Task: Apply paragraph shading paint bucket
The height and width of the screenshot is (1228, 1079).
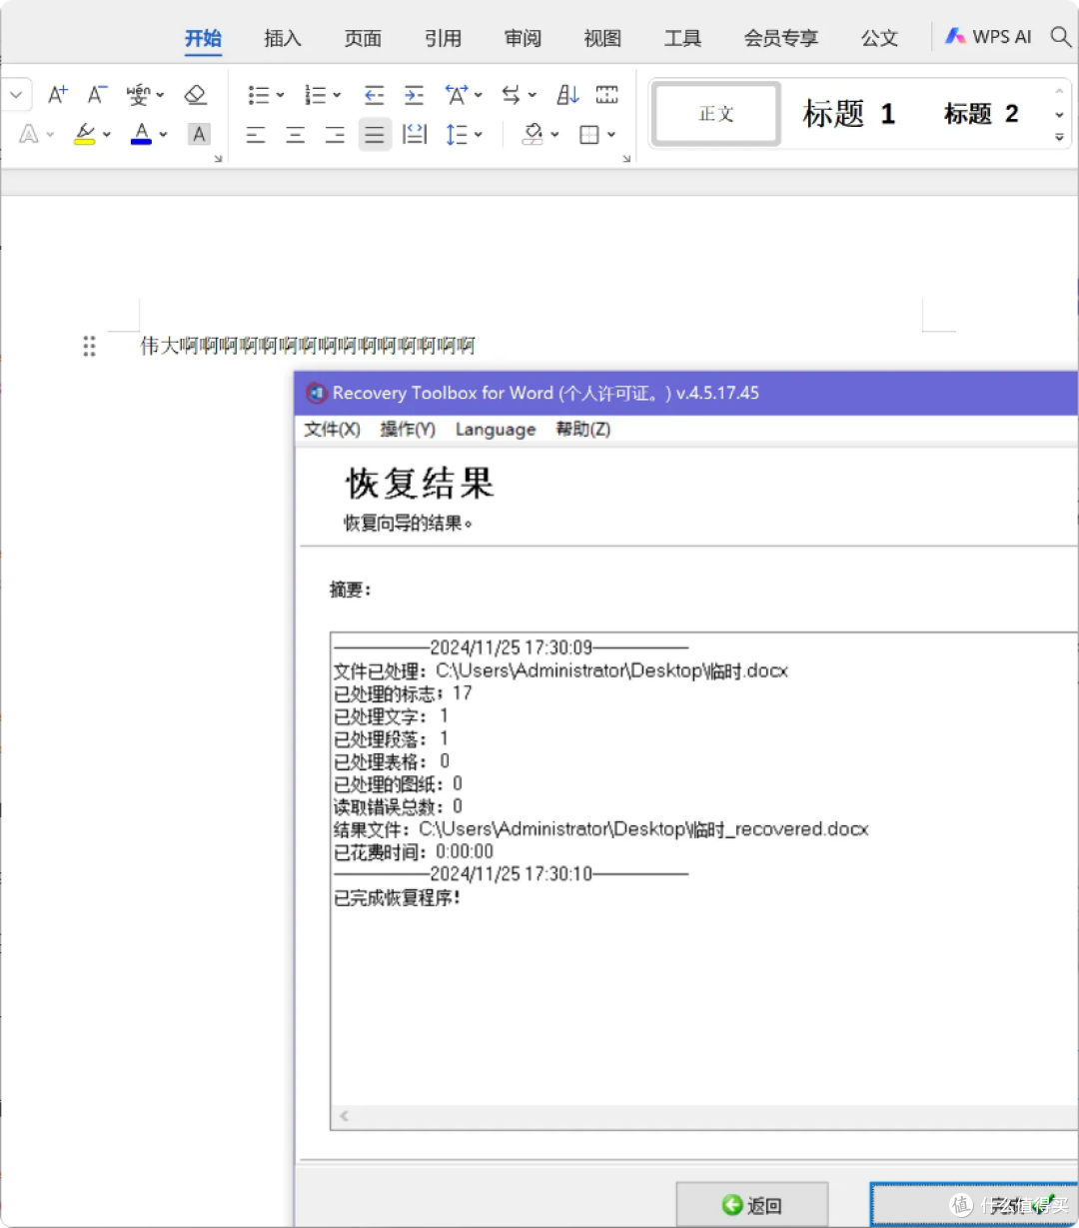Action: (x=534, y=135)
